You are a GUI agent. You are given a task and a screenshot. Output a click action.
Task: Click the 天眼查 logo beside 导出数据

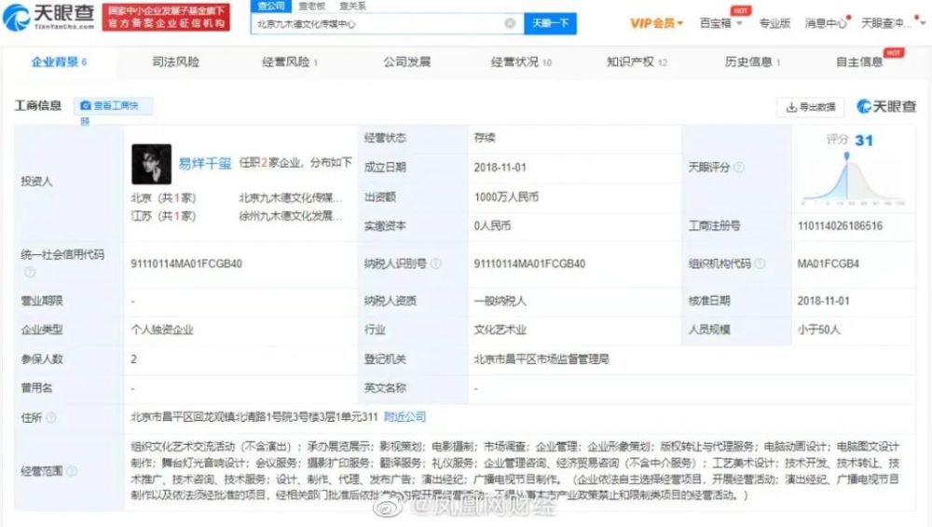(x=886, y=106)
